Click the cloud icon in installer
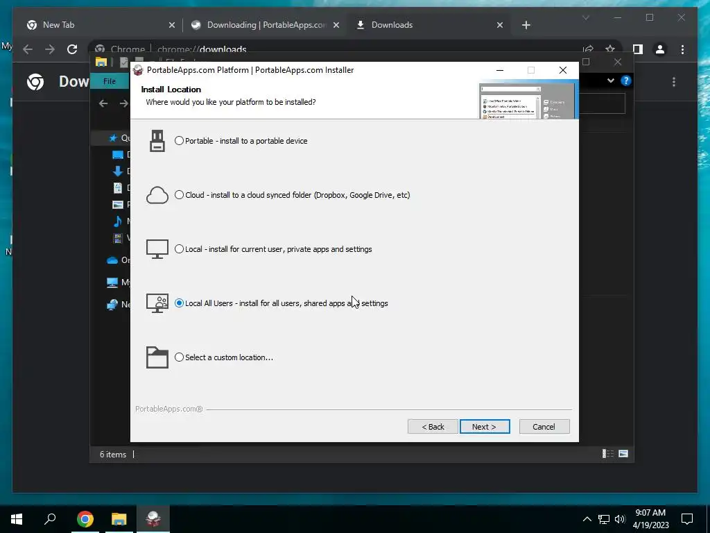 [x=157, y=195]
